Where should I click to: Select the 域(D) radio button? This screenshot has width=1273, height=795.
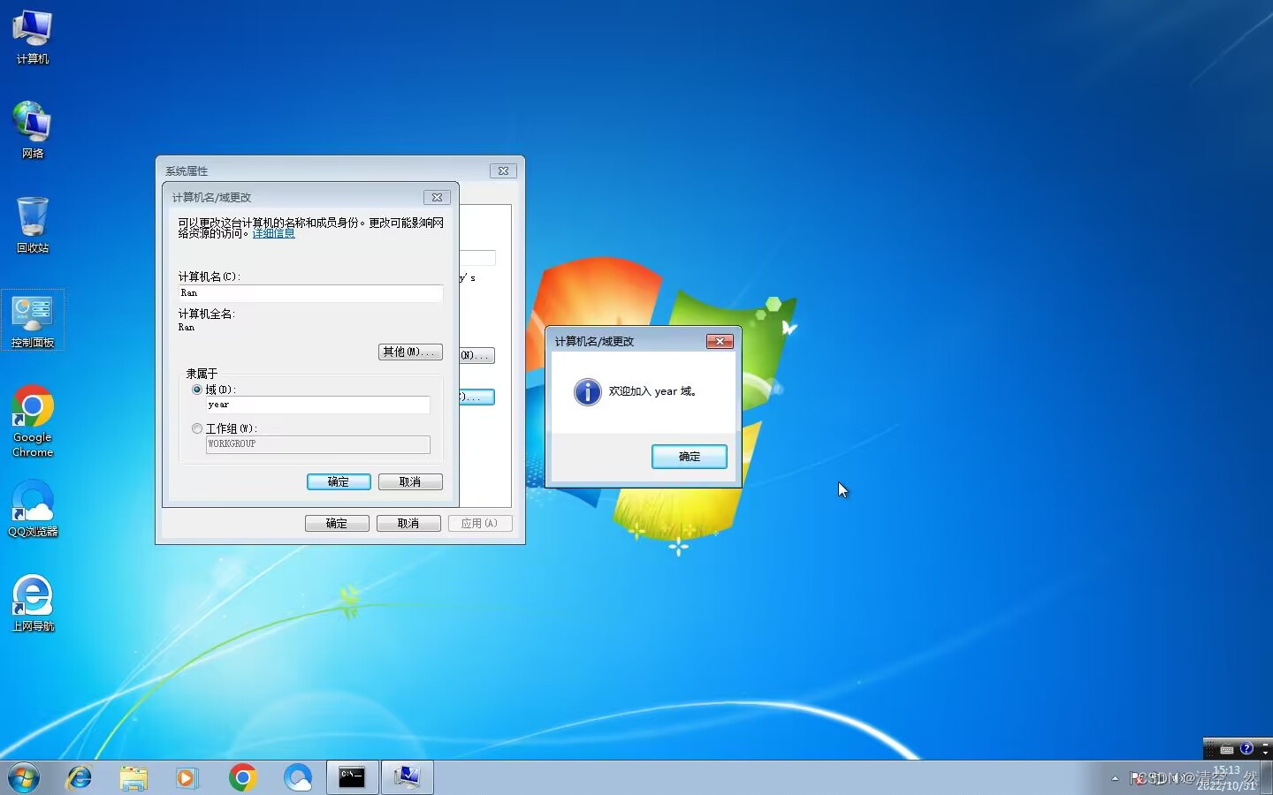(x=197, y=390)
